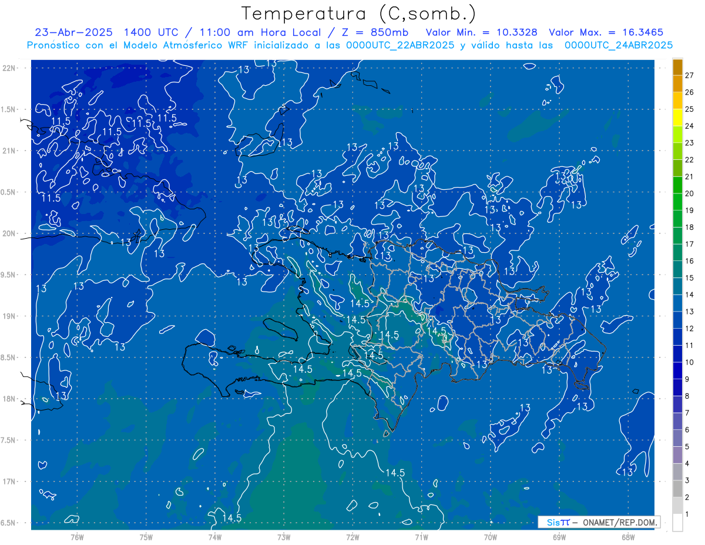Click the color bar value '5'
Image resolution: width=705 pixels, height=545 pixels.
687,447
